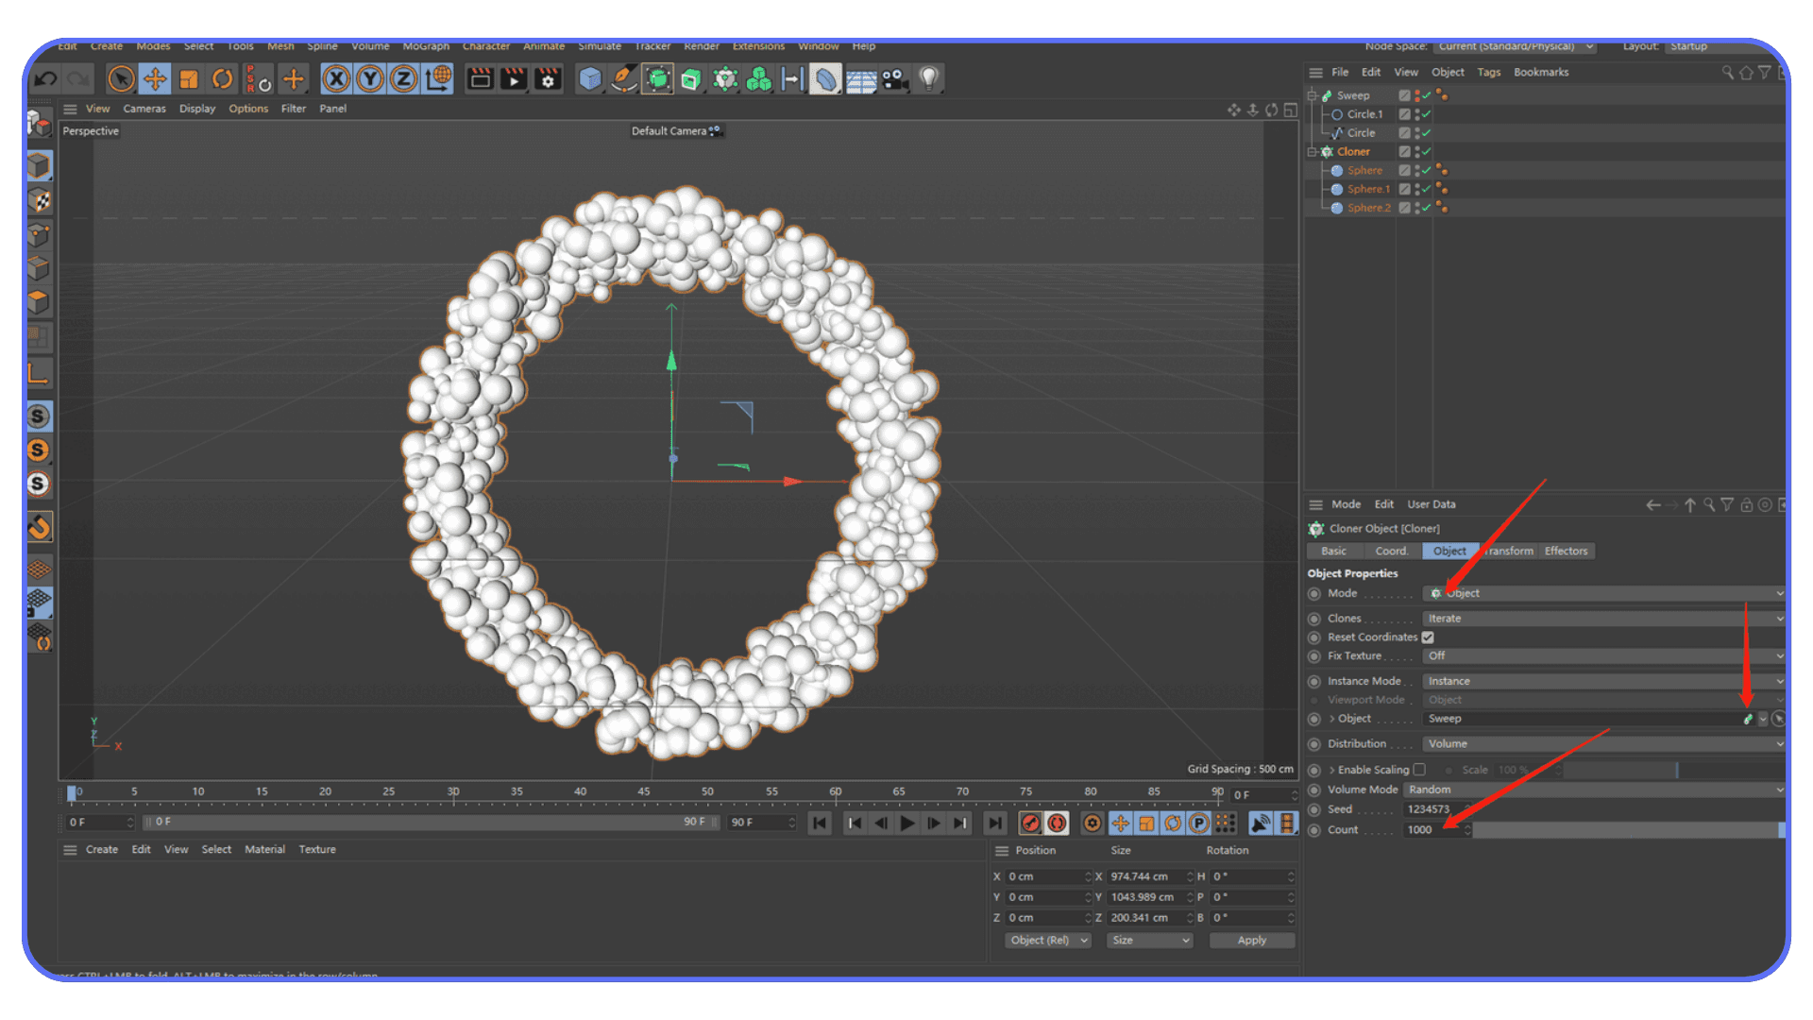The image size is (1813, 1020).
Task: Uncheck the Reset Coordinates checkbox
Action: pyautogui.click(x=1428, y=637)
